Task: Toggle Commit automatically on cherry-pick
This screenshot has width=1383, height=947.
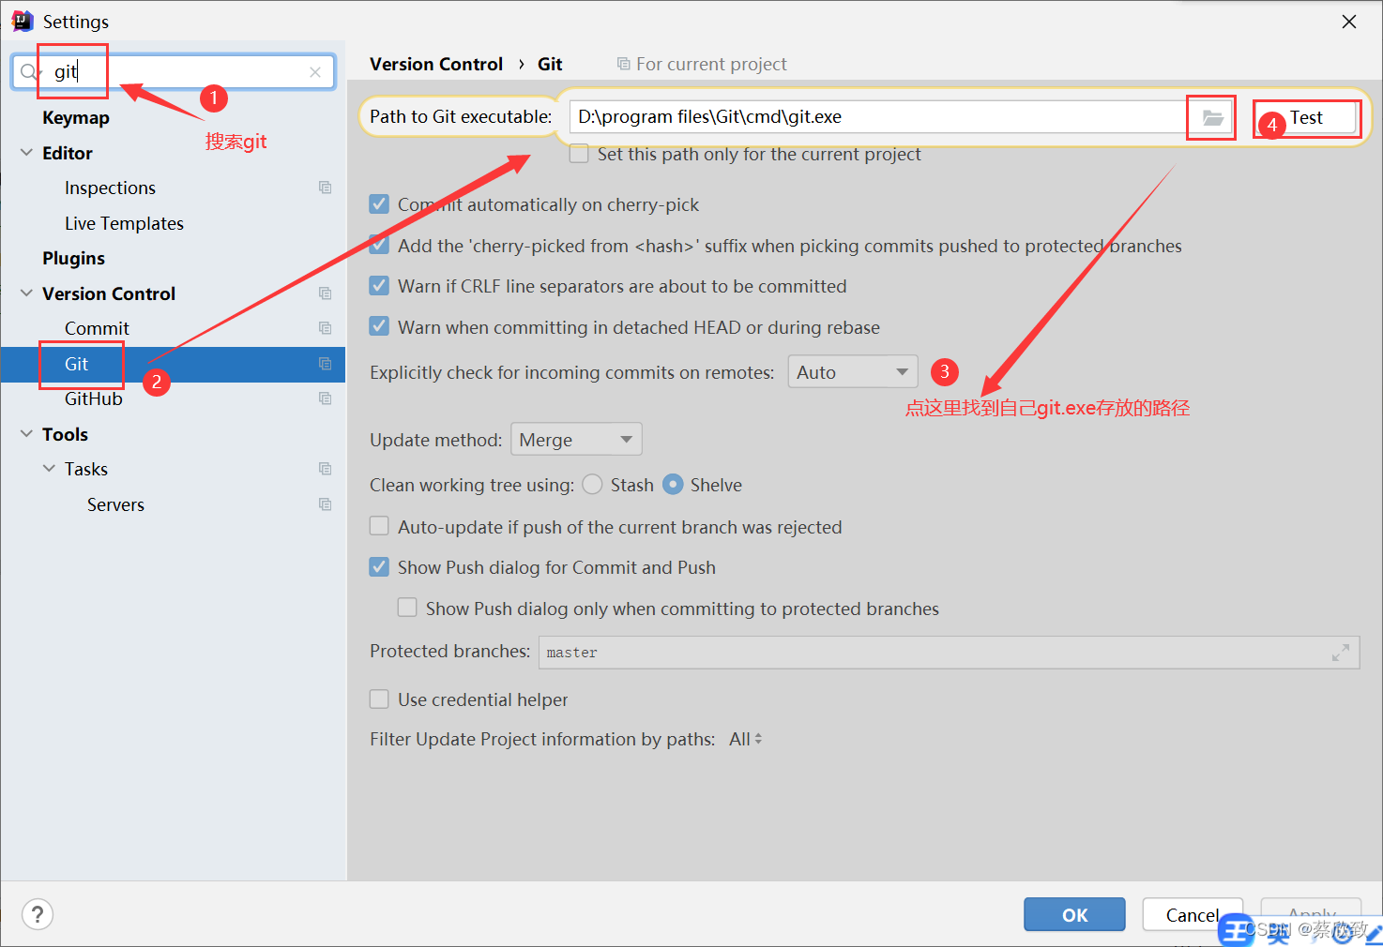Action: [x=379, y=204]
